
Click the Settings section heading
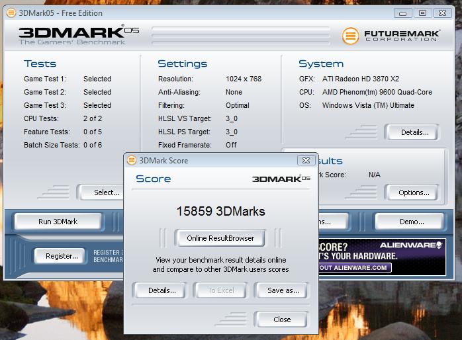click(183, 64)
